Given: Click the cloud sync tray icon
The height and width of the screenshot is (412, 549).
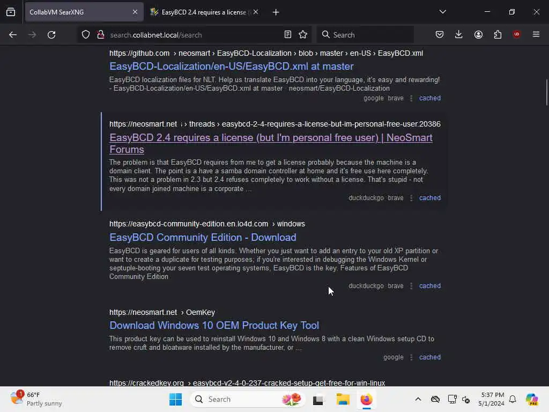Looking at the screenshot, I should 435,399.
